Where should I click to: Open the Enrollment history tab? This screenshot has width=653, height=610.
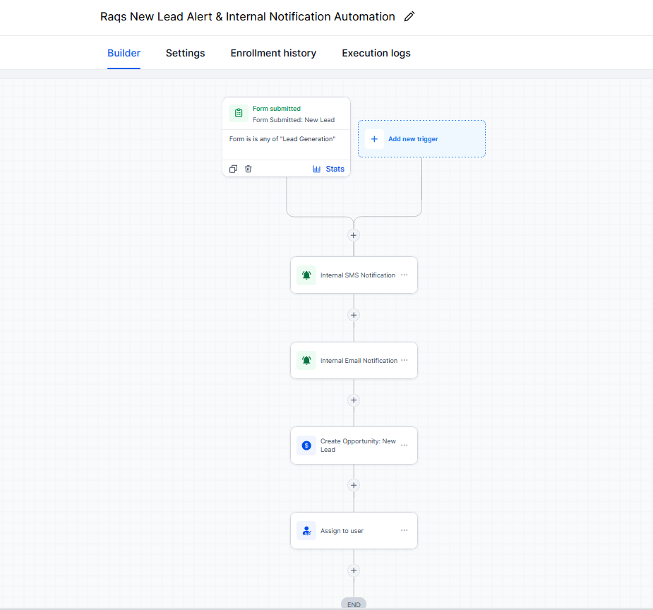coord(273,53)
